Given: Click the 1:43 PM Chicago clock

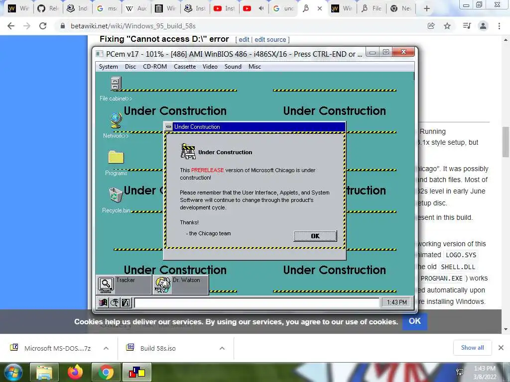Looking at the screenshot, I should point(397,302).
